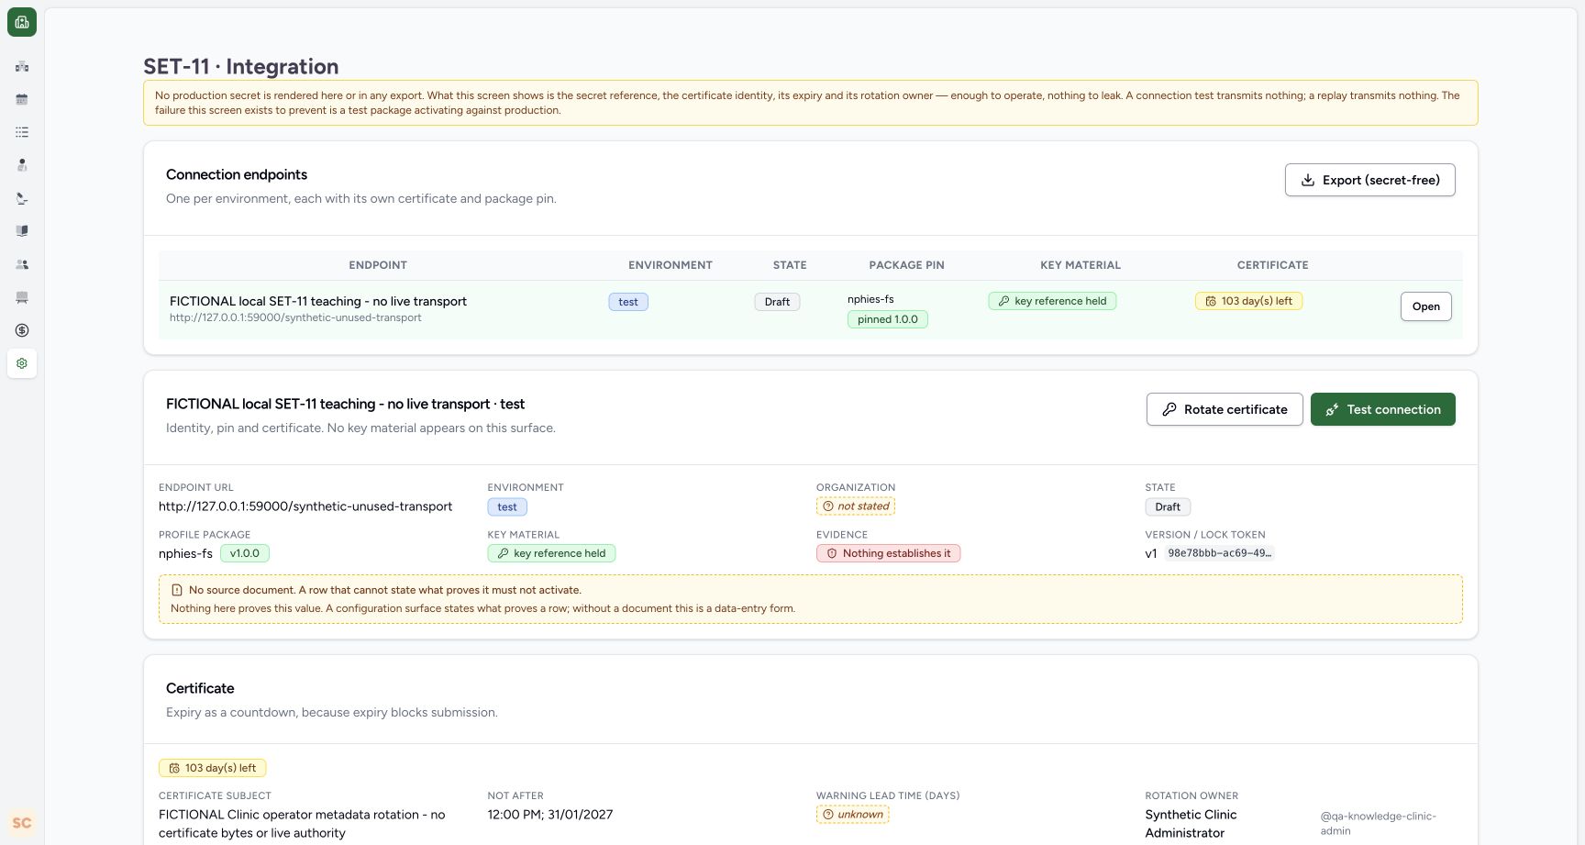Open the calendar sidebar icon
1585x845 pixels.
22,99
